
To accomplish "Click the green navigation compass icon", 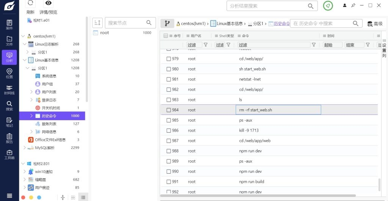I will (328, 6).
